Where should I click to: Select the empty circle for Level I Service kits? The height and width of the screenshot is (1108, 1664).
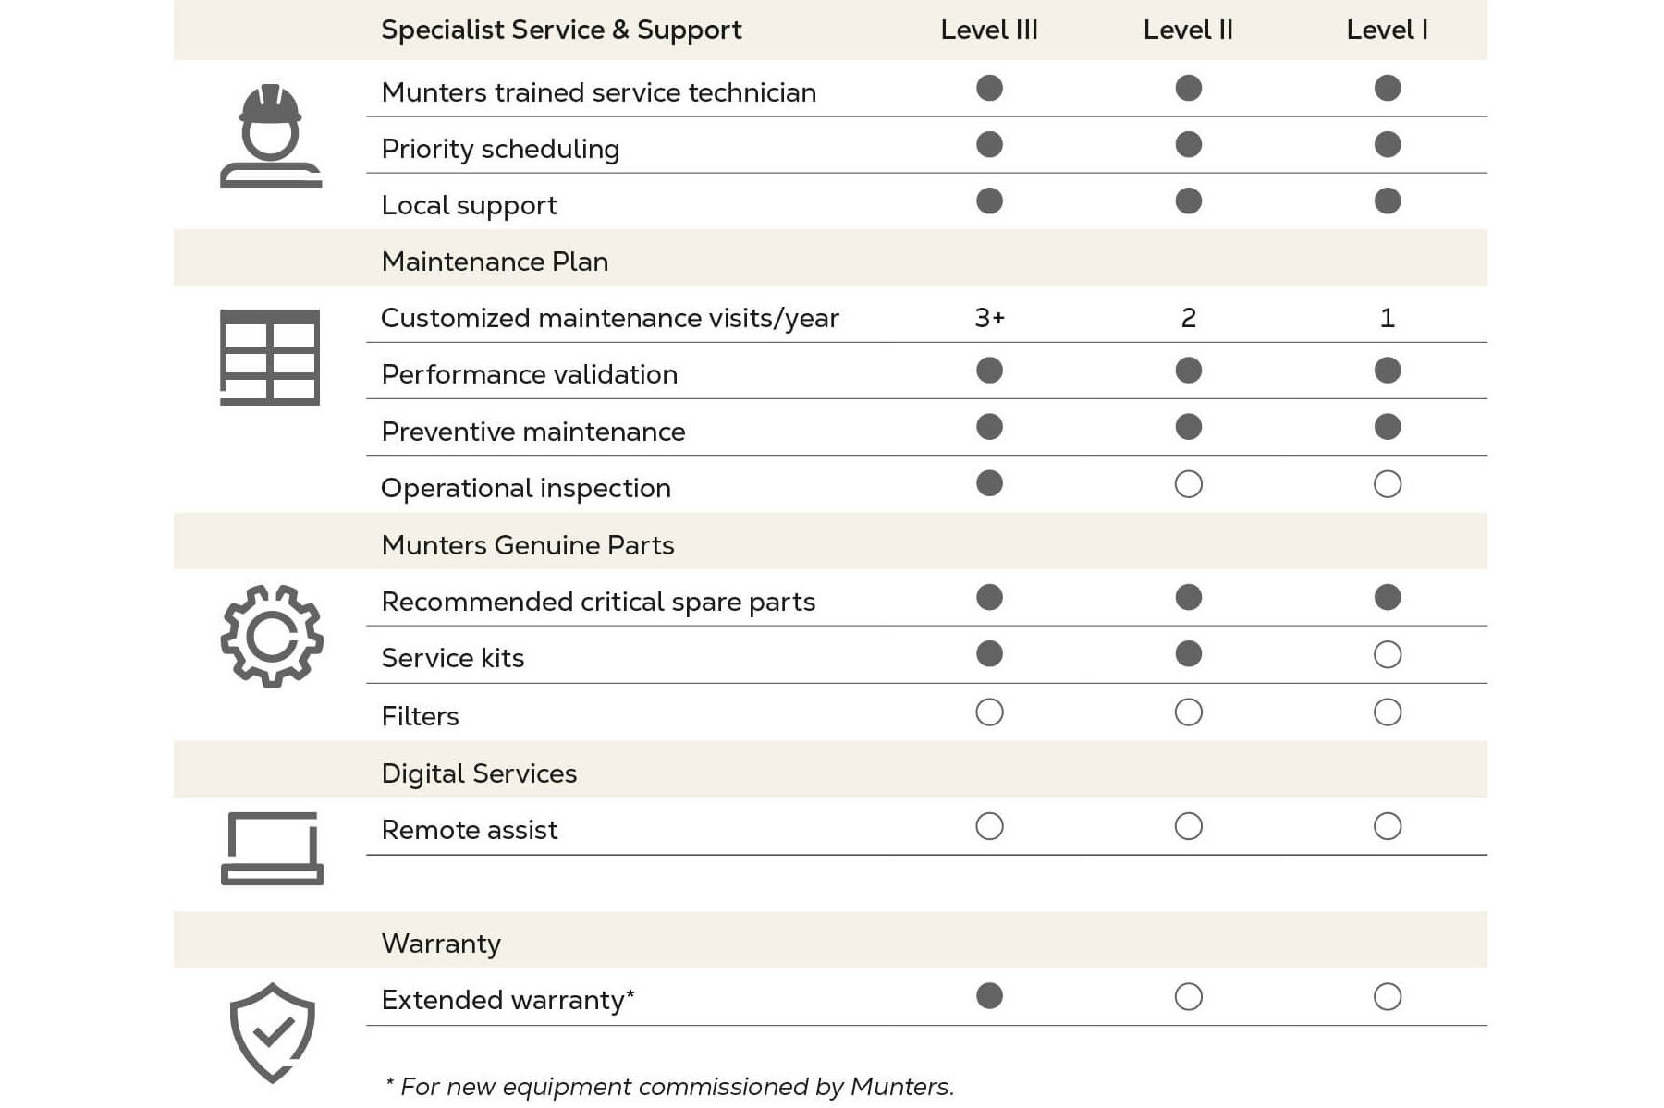(x=1387, y=655)
